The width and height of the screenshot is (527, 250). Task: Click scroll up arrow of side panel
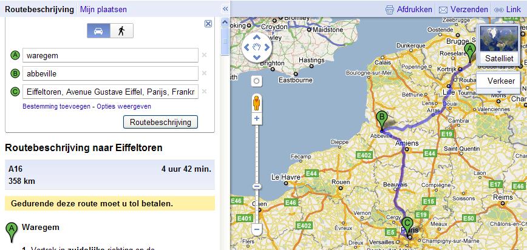tap(225, 22)
